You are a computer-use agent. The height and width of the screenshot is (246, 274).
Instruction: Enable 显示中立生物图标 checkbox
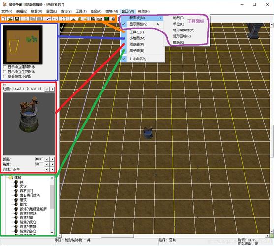pos(5,72)
